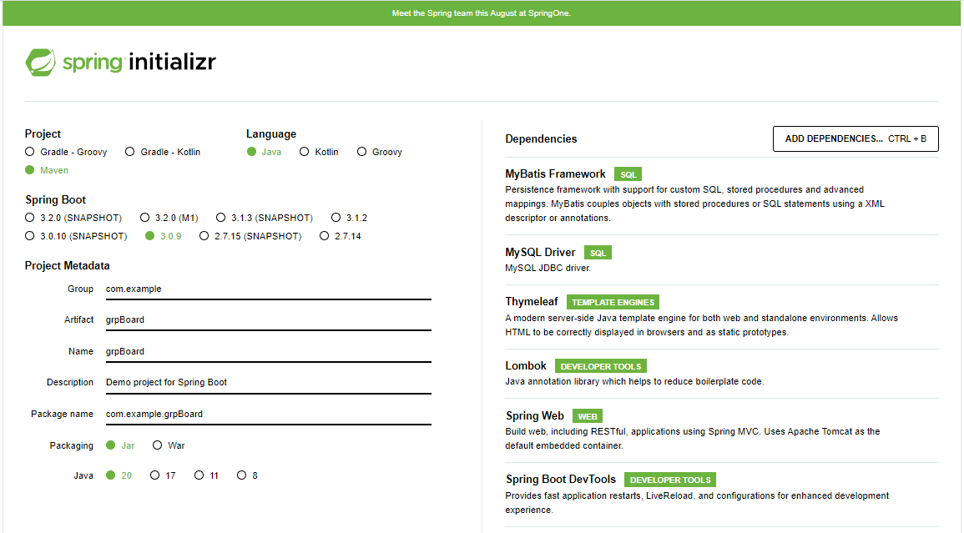This screenshot has width=964, height=533.
Task: Click the SQL tag next to MyBatis Framework
Action: coord(628,174)
